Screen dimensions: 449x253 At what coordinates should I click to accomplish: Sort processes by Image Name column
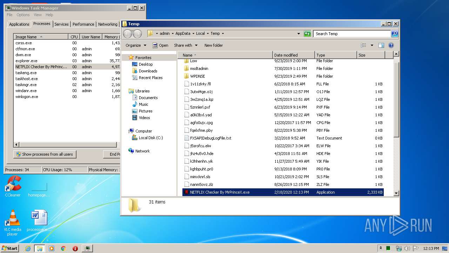point(41,37)
